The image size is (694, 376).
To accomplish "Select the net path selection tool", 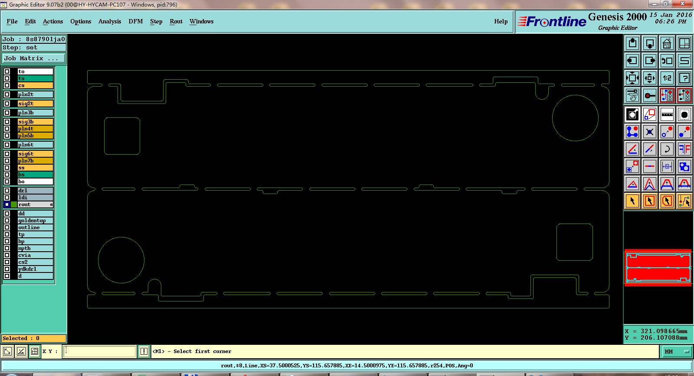I will coord(684,201).
